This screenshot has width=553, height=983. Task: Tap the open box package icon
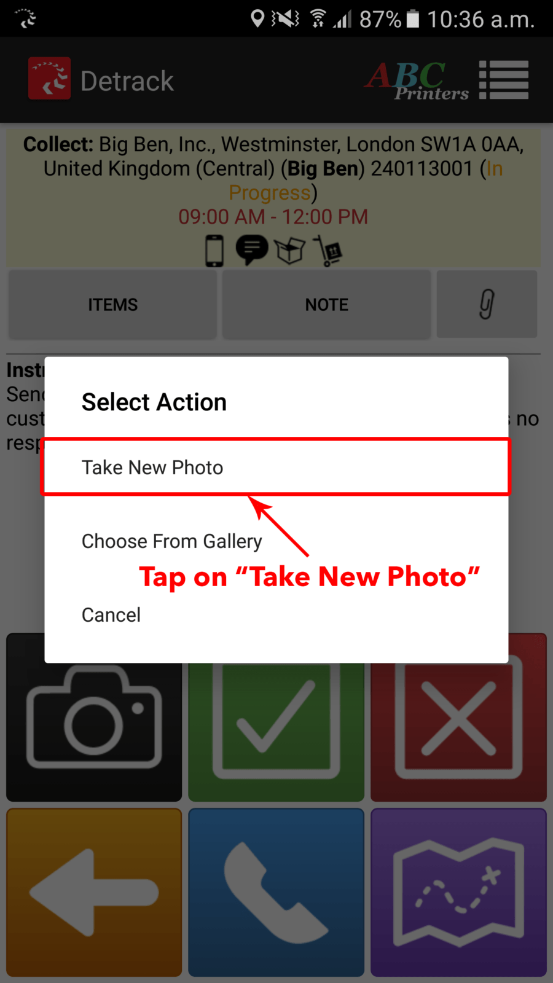pos(289,251)
